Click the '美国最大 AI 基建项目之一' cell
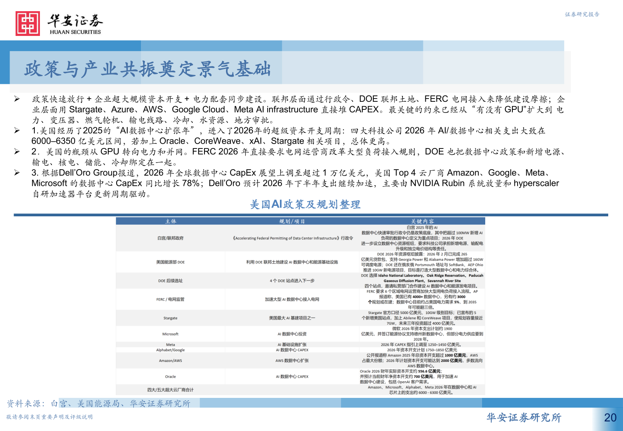Image resolution: width=623 pixels, height=431 pixels. pyautogui.click(x=292, y=318)
